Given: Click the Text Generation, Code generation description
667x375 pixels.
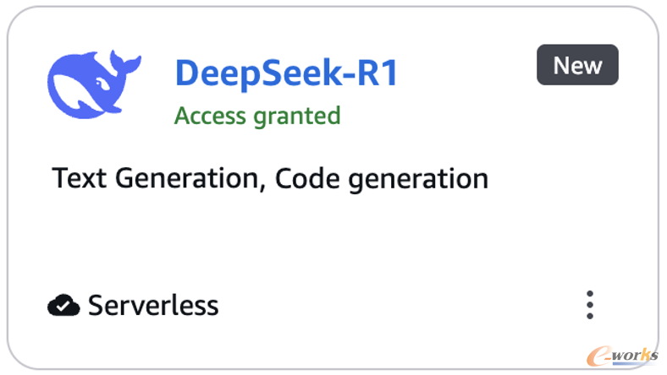Looking at the screenshot, I should pos(270,179).
